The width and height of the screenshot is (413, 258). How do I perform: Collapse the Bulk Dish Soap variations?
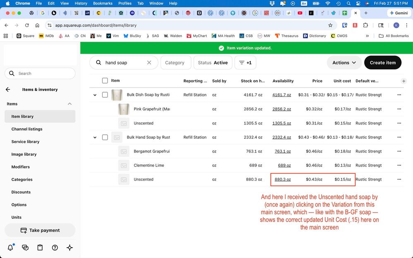pyautogui.click(x=95, y=95)
